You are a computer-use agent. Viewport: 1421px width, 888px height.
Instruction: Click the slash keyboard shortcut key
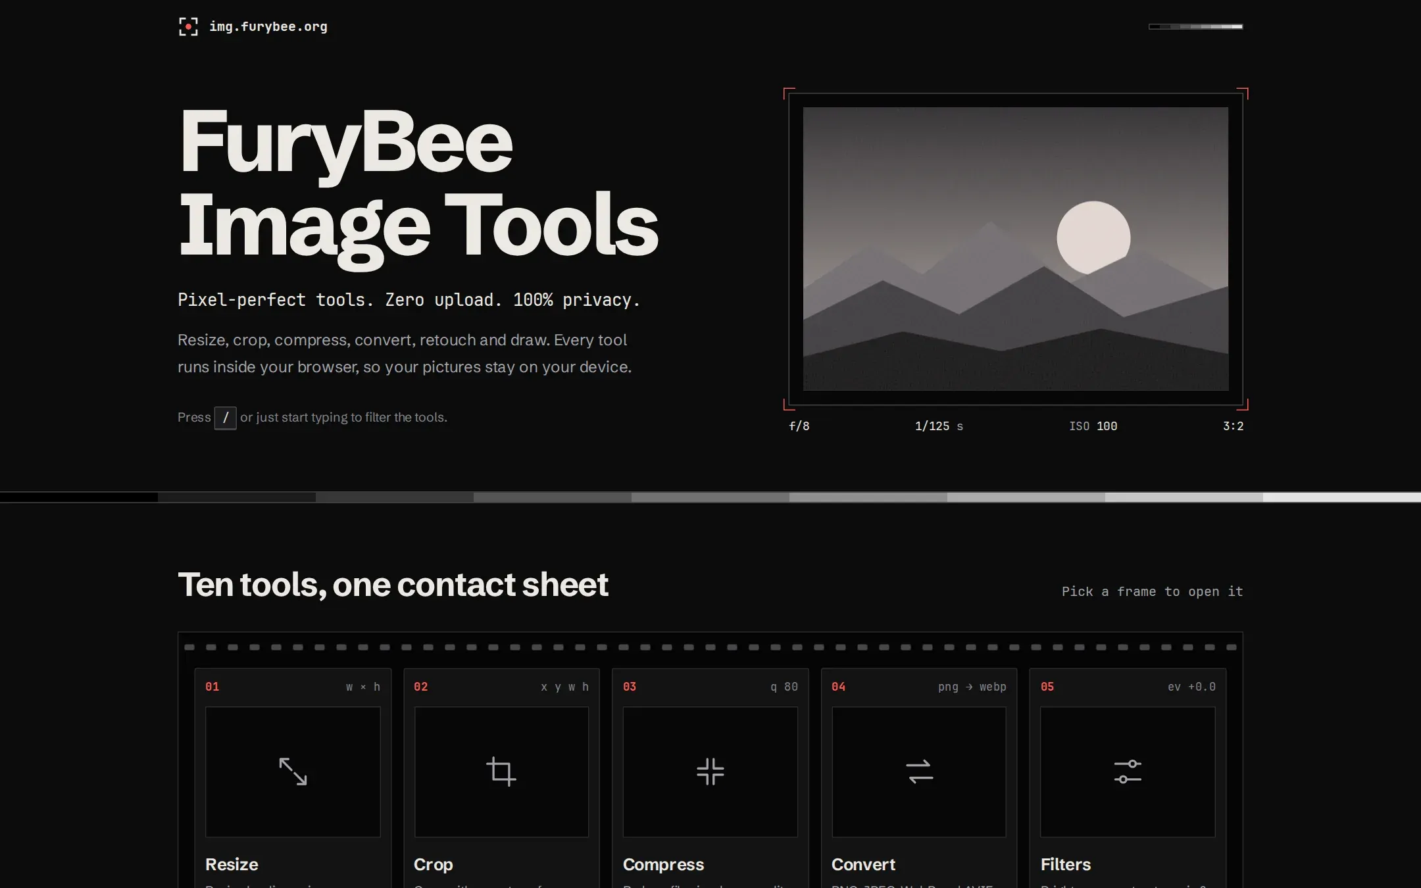(x=225, y=418)
